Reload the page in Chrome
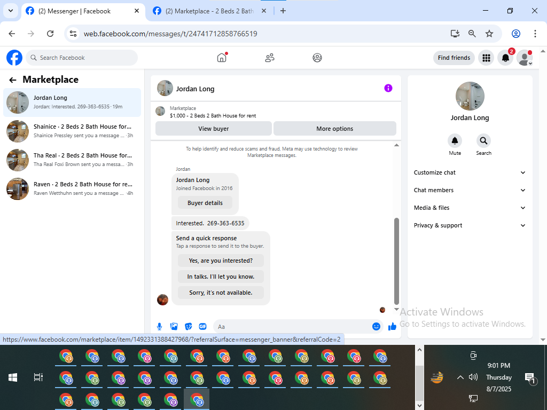The height and width of the screenshot is (410, 547). 50,34
